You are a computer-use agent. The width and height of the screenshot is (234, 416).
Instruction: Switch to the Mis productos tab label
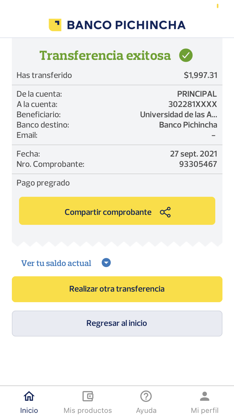coord(88,410)
